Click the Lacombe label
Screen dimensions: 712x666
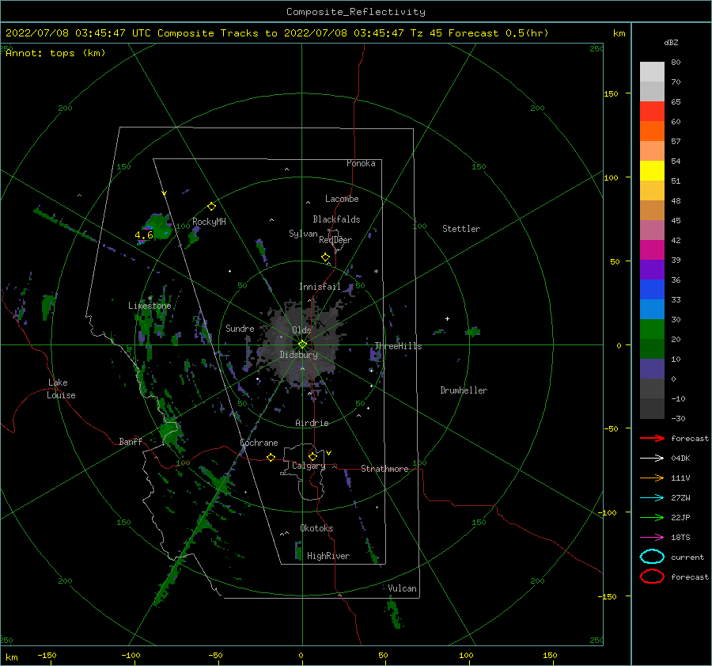[342, 199]
